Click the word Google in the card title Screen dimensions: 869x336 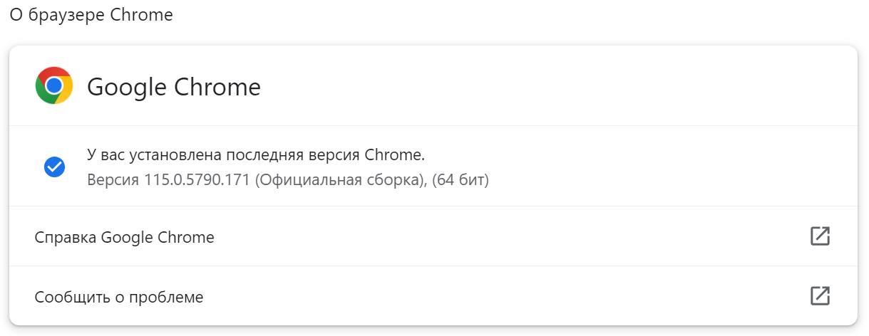coord(127,87)
